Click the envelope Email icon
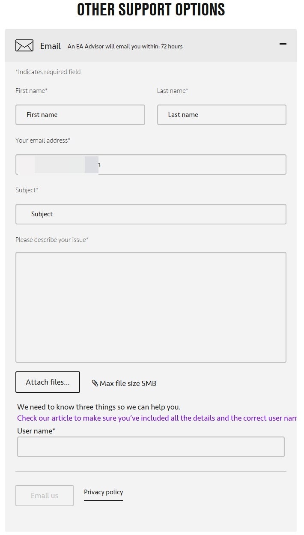 pyautogui.click(x=24, y=45)
